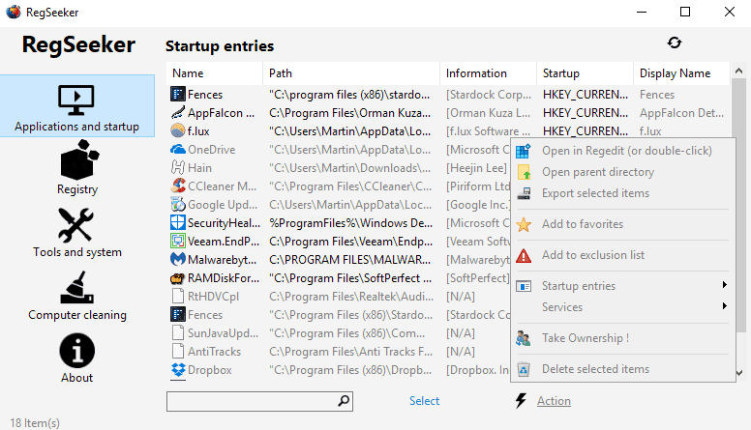This screenshot has width=751, height=430.
Task: Click the Windows Defender path cell
Action: 350,223
